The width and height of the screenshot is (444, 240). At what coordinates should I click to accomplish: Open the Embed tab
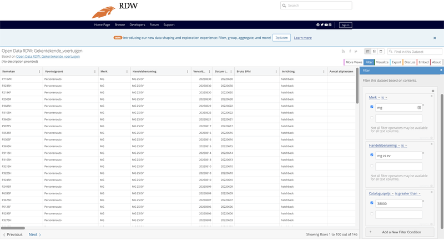(423, 62)
